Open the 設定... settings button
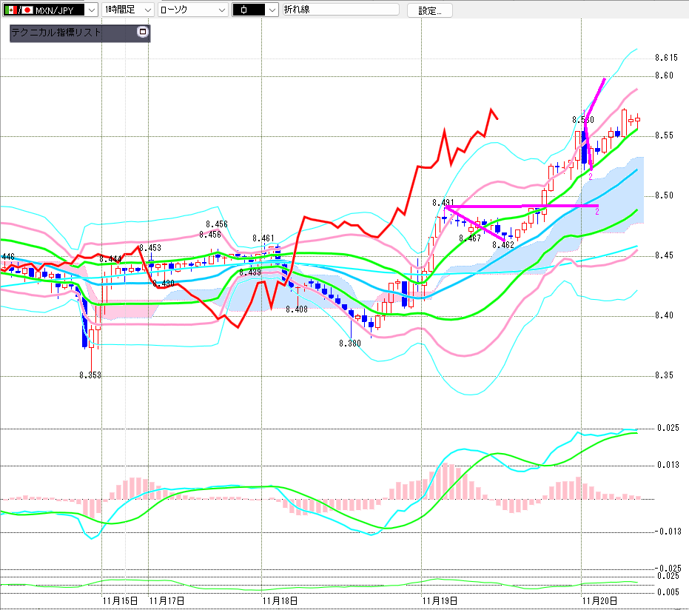Viewport: 689px width, 610px height. tap(430, 10)
